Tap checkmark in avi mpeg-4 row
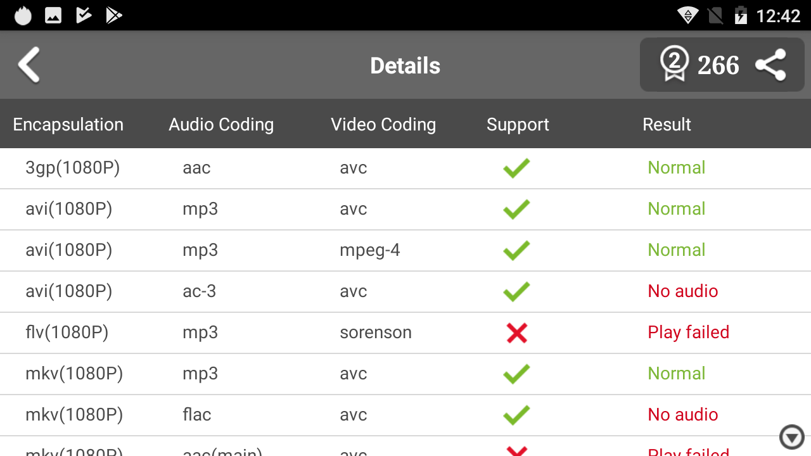811x456 pixels. pyautogui.click(x=516, y=250)
